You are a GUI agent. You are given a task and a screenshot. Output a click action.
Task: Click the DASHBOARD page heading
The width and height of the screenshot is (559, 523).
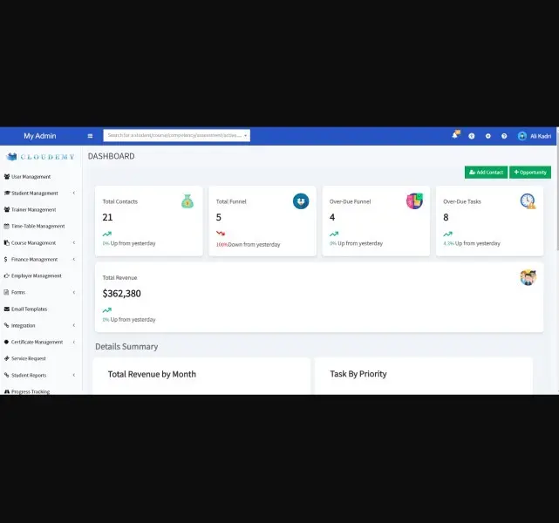(x=112, y=156)
